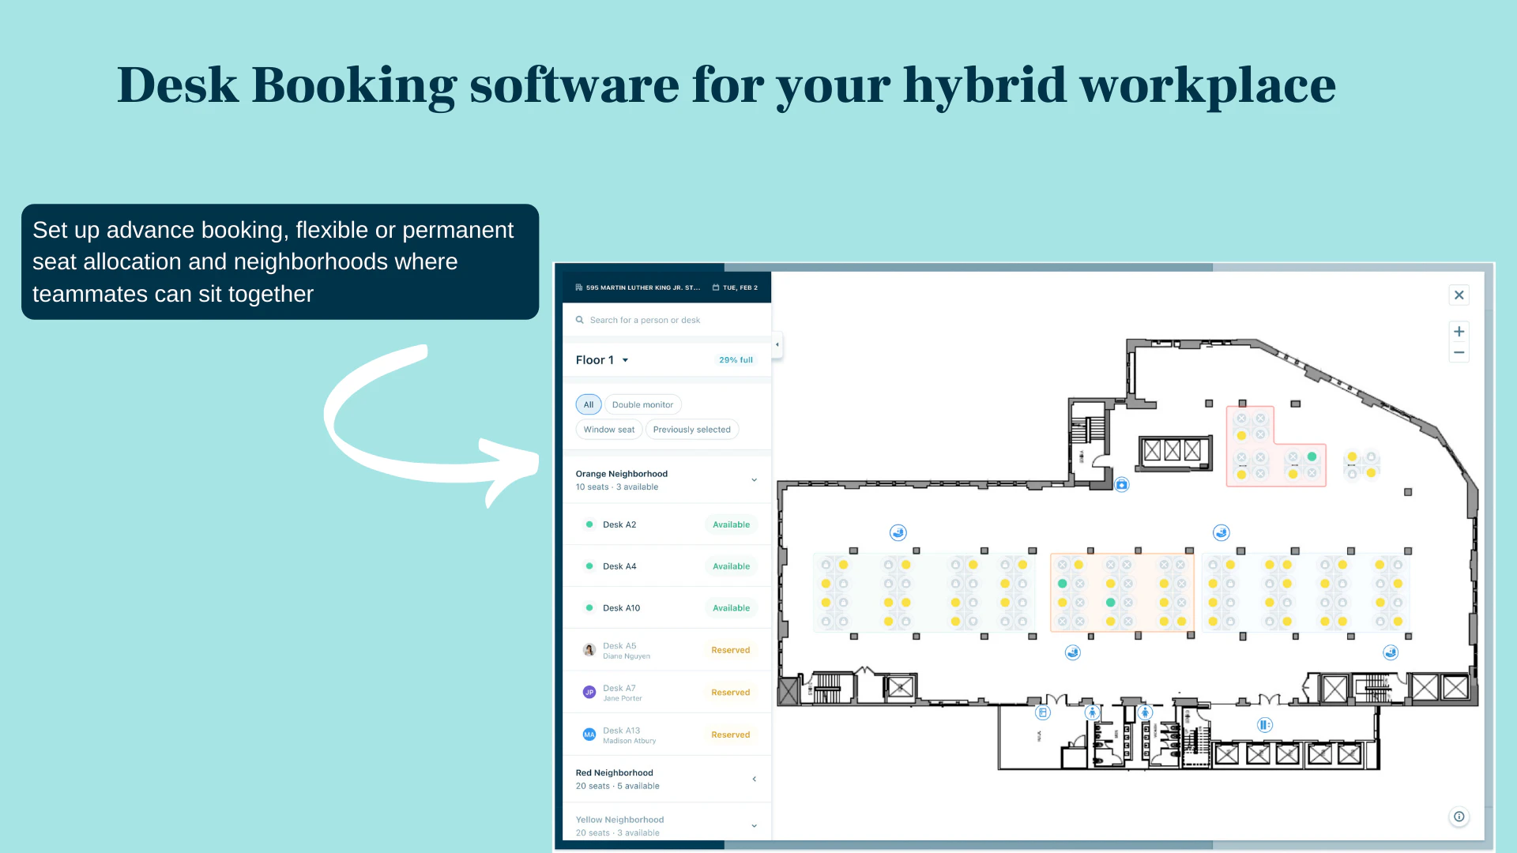This screenshot has width=1517, height=853.
Task: Select the All filter chip
Action: (588, 404)
